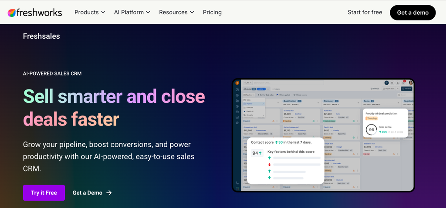Image resolution: width=446 pixels, height=208 pixels.
Task: Click the AI-POWERED SALES CRM tagline
Action: tap(52, 73)
